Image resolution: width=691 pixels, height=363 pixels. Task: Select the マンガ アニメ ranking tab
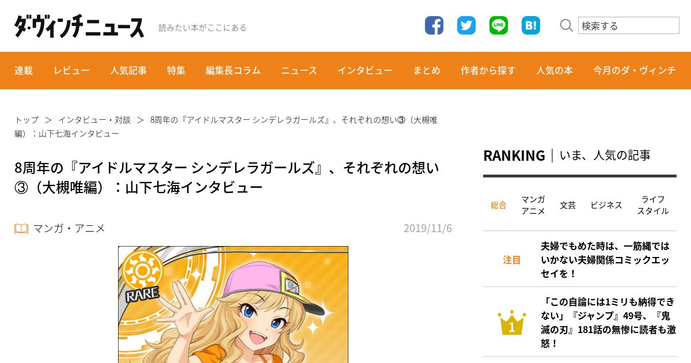533,205
